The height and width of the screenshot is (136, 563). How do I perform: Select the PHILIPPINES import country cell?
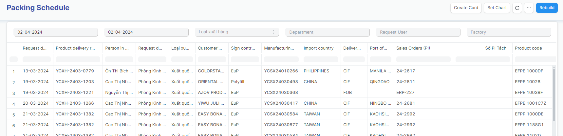click(316, 71)
